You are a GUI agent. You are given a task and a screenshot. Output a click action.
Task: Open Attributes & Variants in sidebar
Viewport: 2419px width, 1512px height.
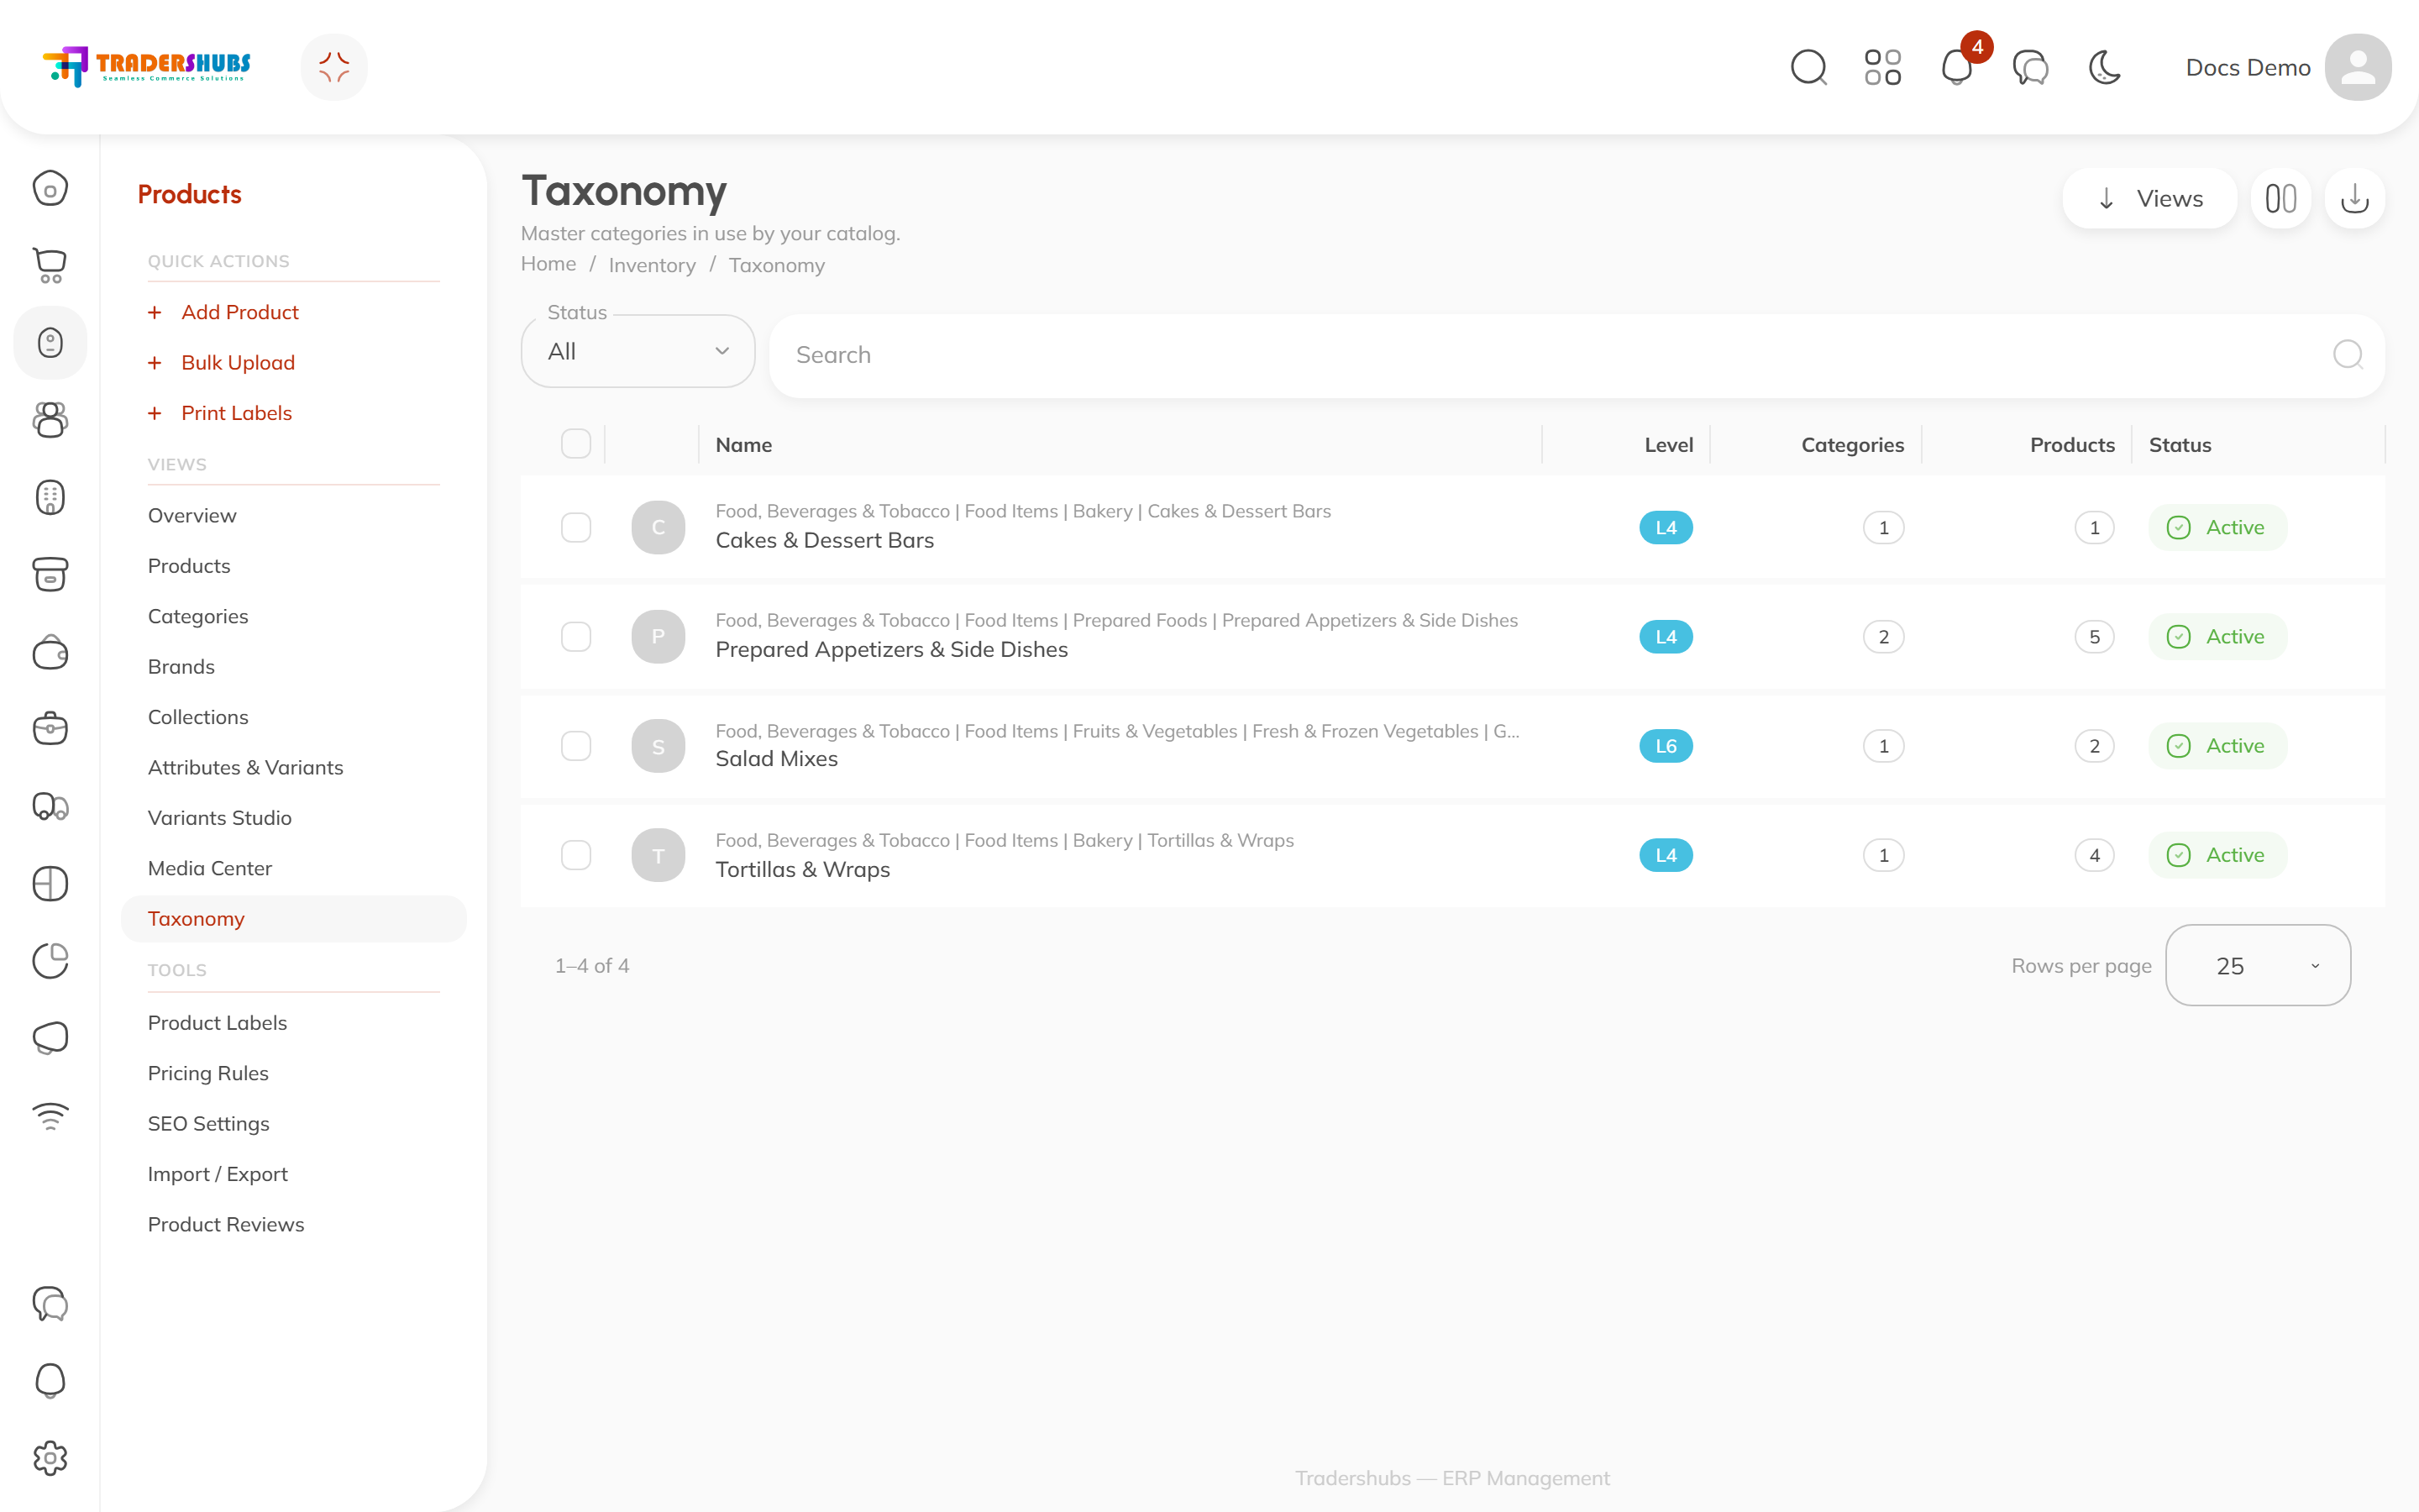pos(245,767)
